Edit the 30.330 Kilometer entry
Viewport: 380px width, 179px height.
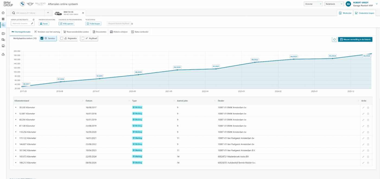(x=363, y=108)
